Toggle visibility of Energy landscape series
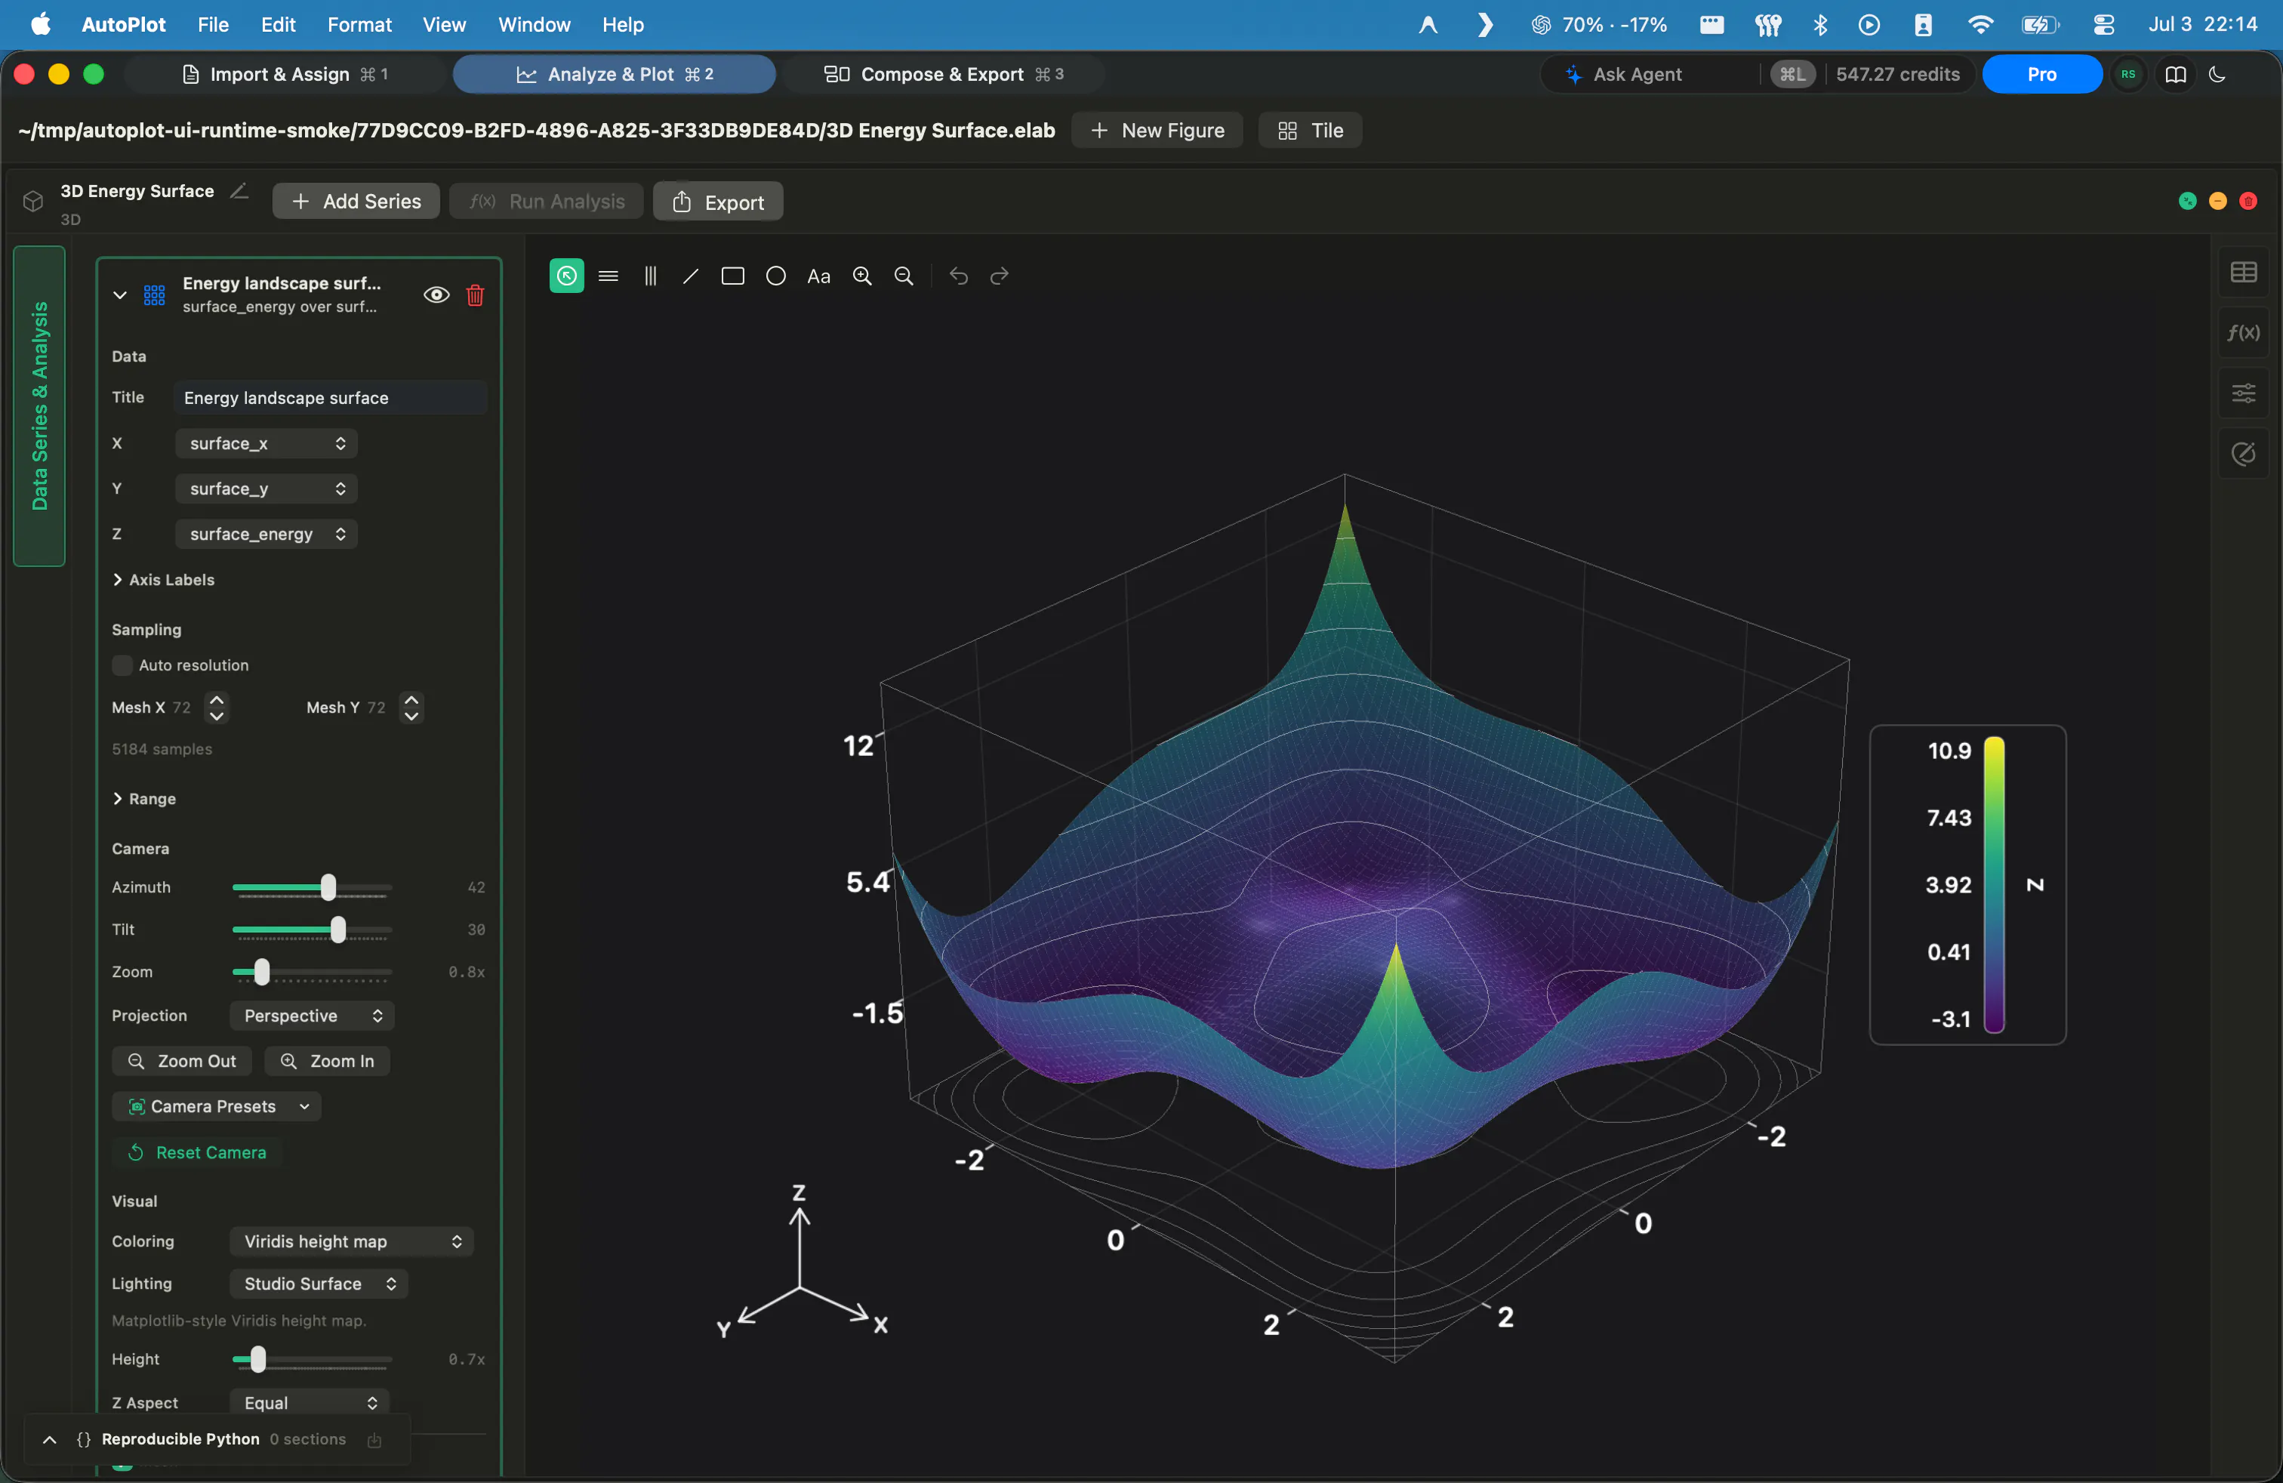 click(x=436, y=295)
